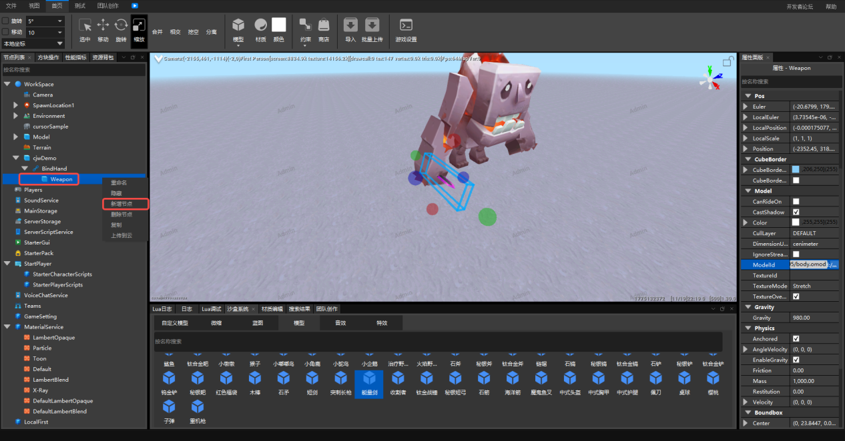Open 游戏设置 game settings
This screenshot has width=845, height=441.
click(406, 26)
